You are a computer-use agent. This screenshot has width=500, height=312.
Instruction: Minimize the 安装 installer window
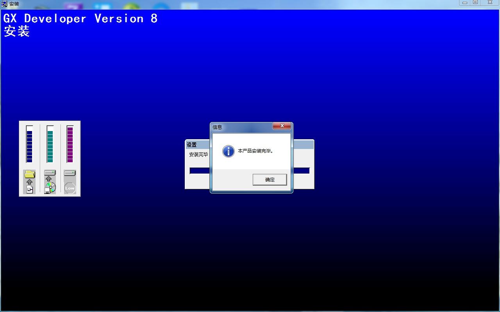pos(464,2)
